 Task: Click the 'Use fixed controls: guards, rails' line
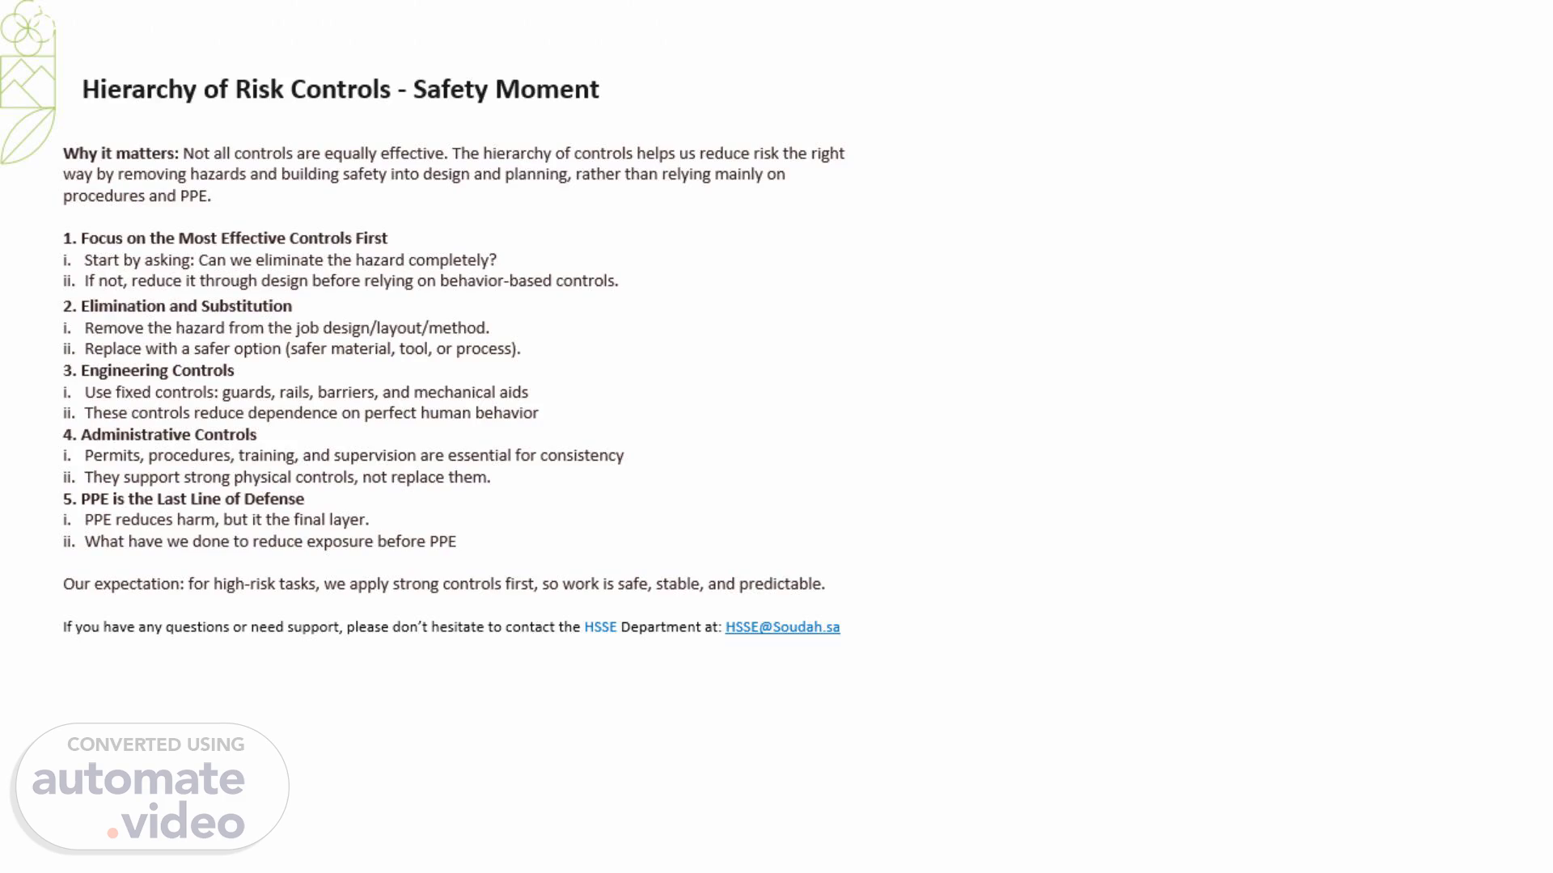coord(306,392)
